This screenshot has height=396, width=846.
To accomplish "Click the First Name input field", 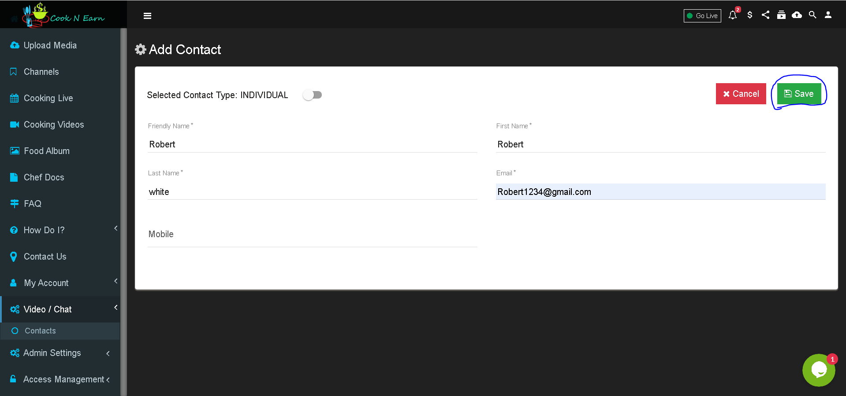I will click(x=661, y=144).
